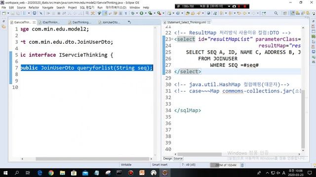Click the Smart Insert status entry

click(159, 165)
